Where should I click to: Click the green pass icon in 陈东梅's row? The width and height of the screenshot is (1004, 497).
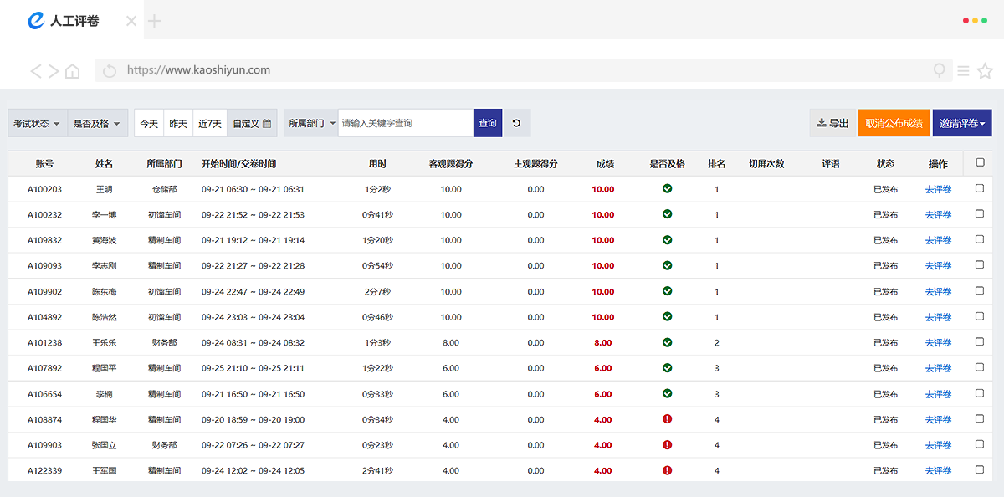[667, 291]
